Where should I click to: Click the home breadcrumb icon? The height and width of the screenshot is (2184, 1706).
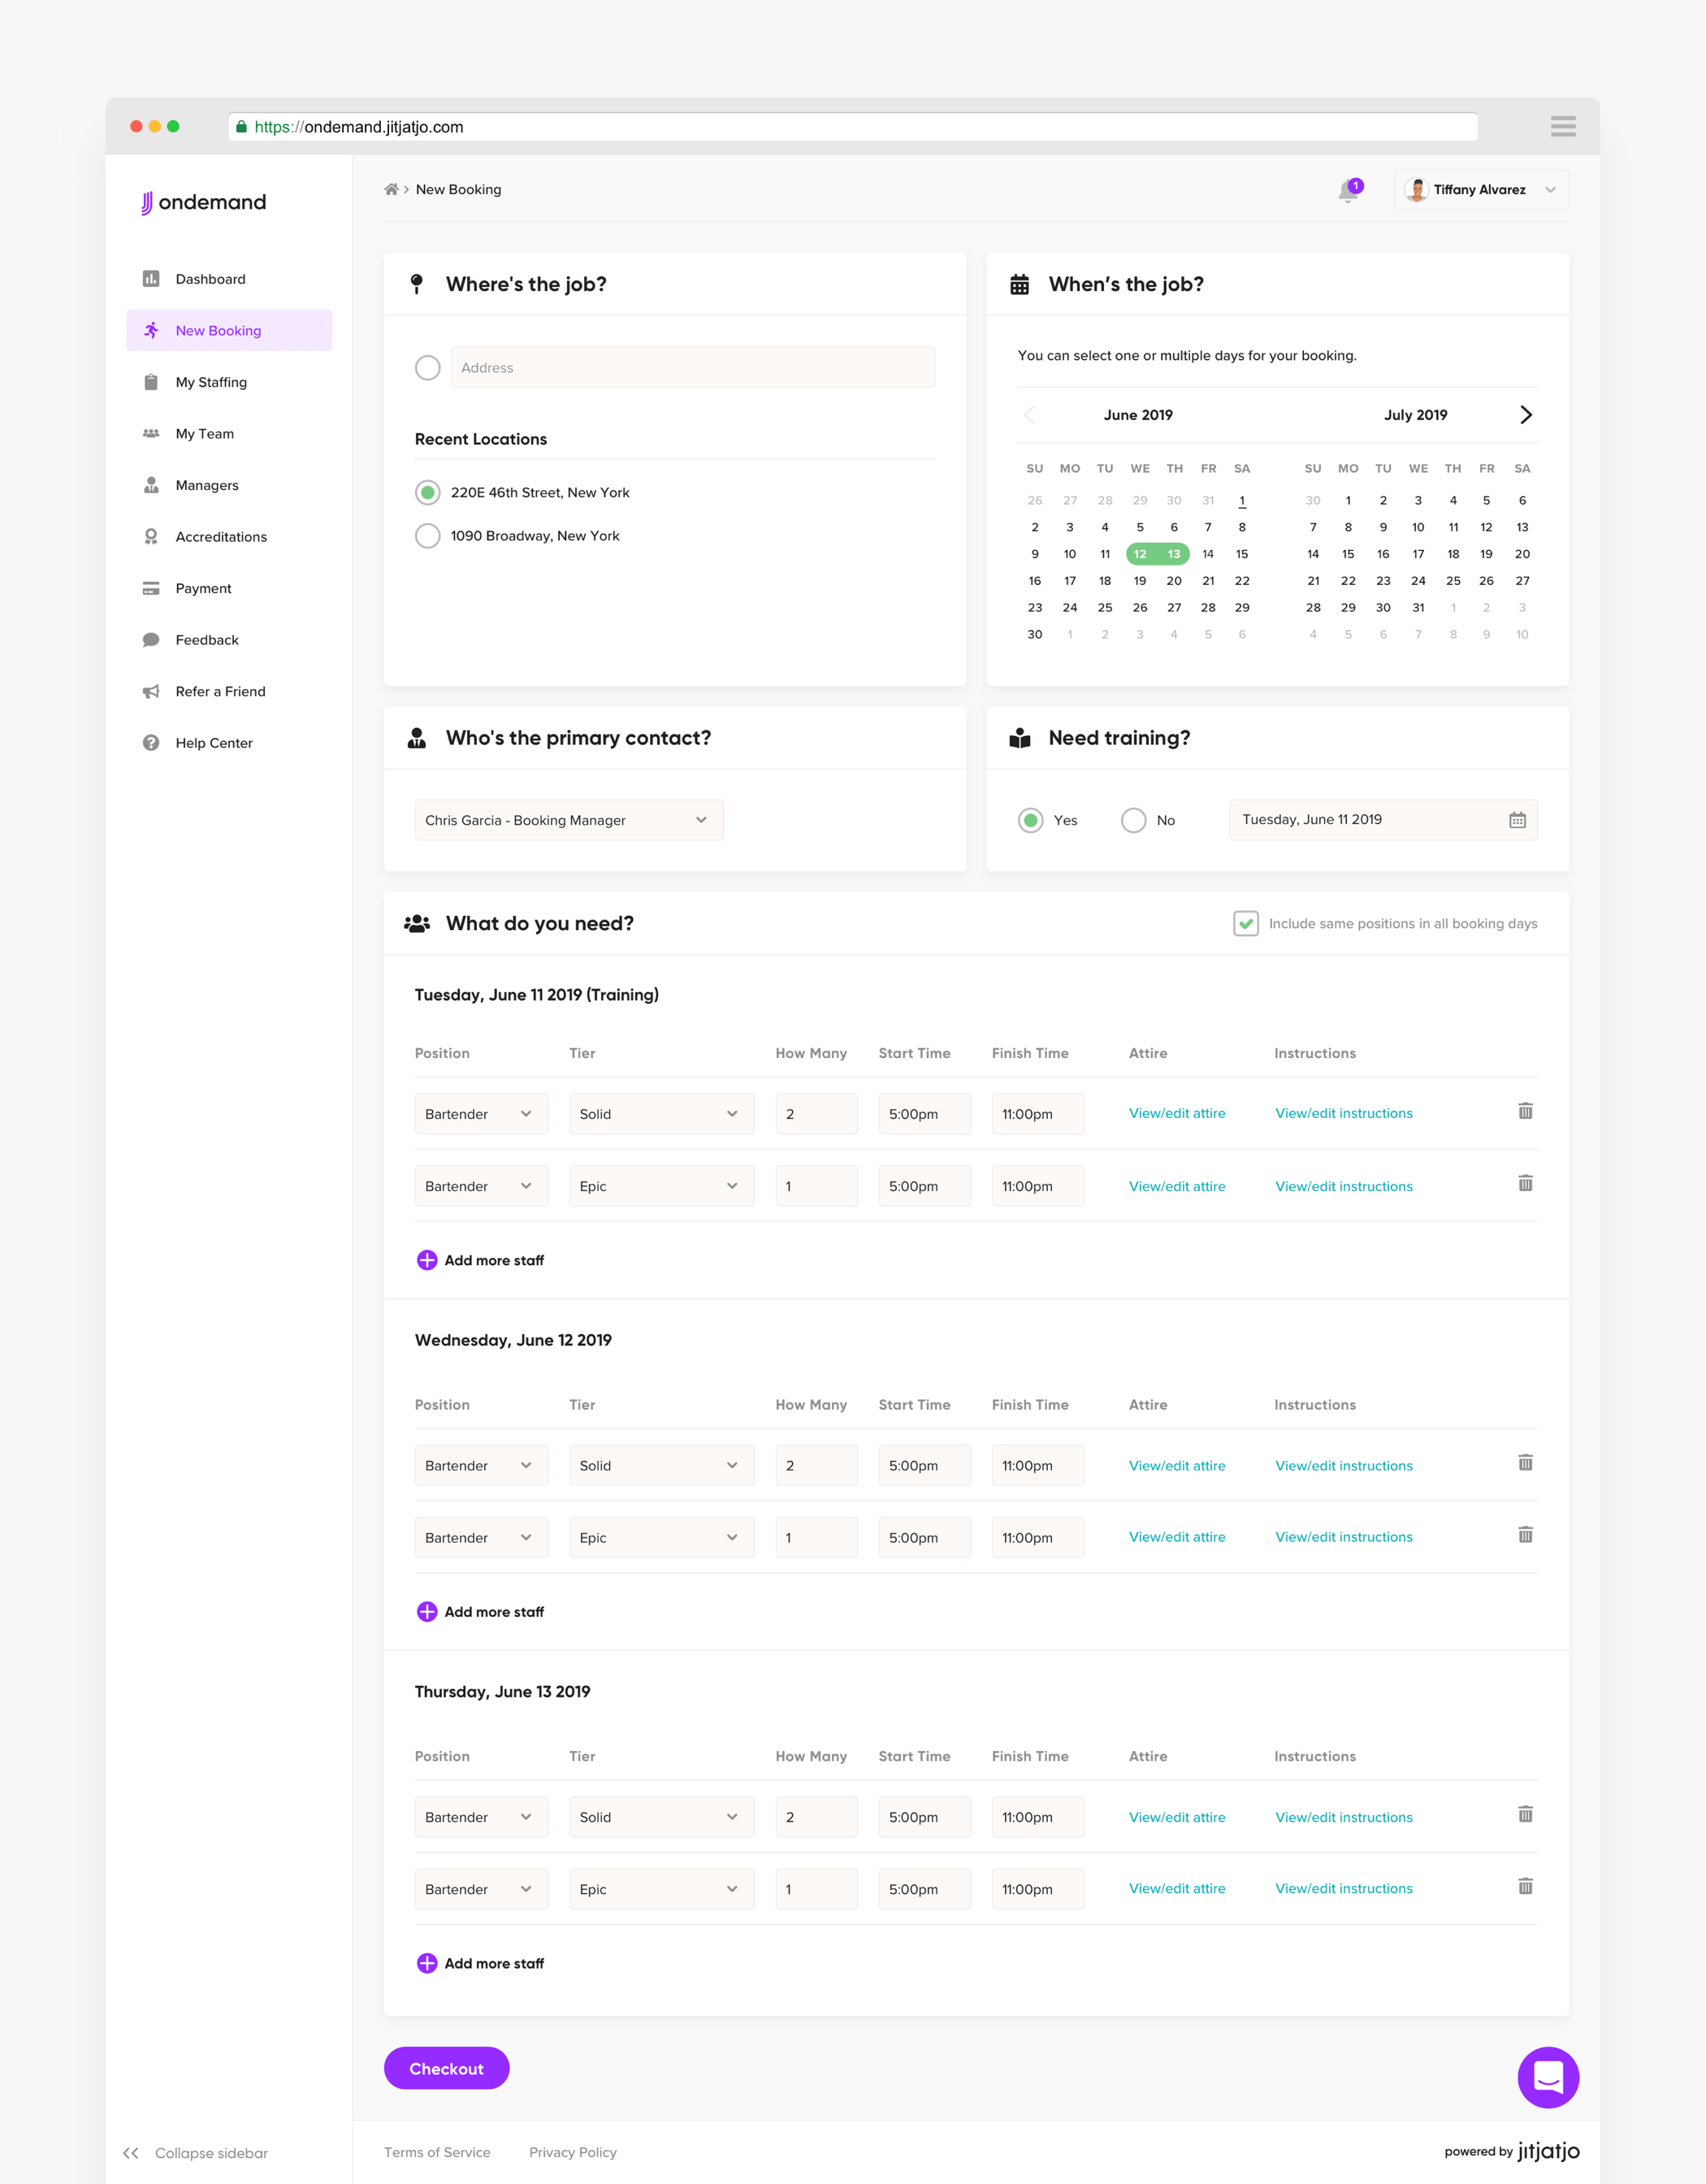[x=391, y=190]
